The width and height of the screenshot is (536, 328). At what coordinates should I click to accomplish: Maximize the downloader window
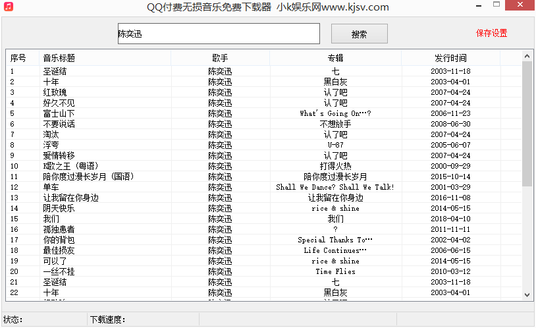click(x=496, y=5)
